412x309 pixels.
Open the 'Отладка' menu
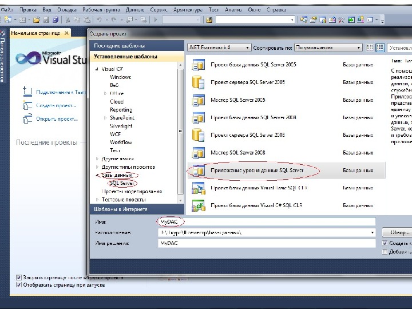(x=67, y=10)
